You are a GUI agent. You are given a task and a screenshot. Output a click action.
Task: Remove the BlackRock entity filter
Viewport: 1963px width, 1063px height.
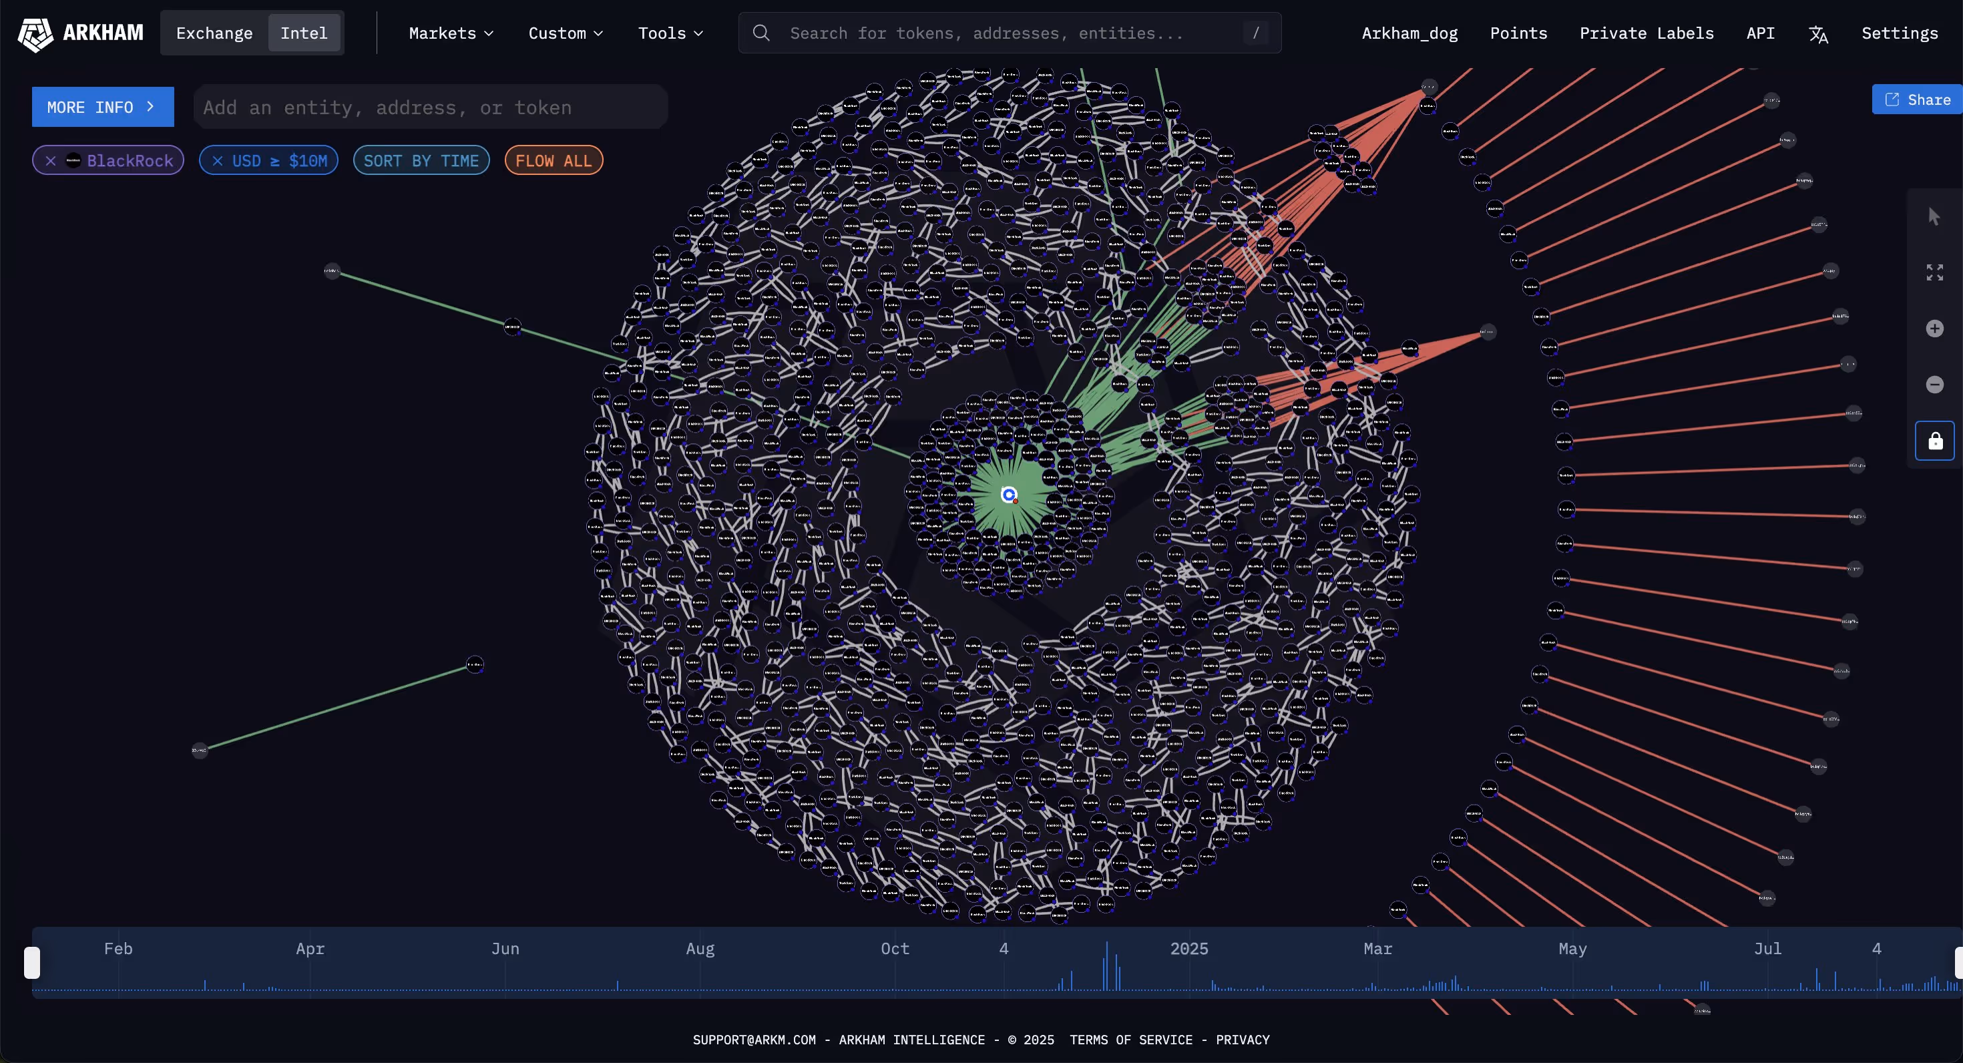(50, 161)
